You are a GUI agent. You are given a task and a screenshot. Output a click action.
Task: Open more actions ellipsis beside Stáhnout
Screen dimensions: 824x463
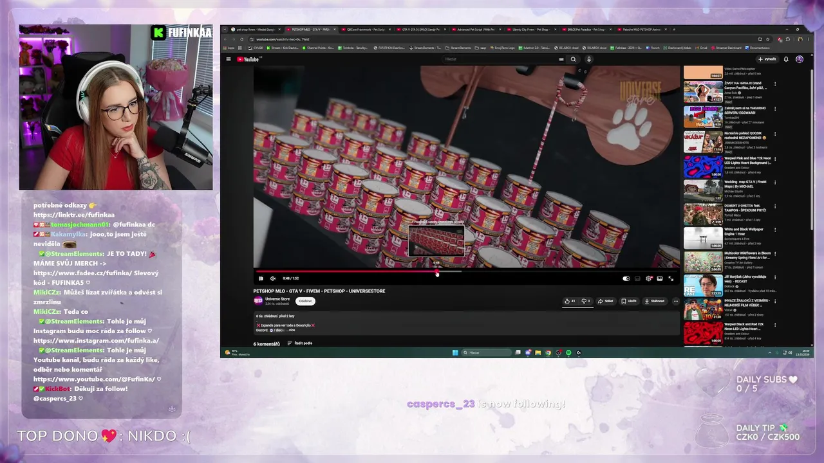click(x=675, y=301)
